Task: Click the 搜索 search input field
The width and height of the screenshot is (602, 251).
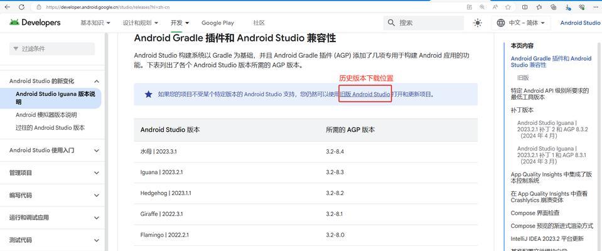Action: click(x=424, y=23)
